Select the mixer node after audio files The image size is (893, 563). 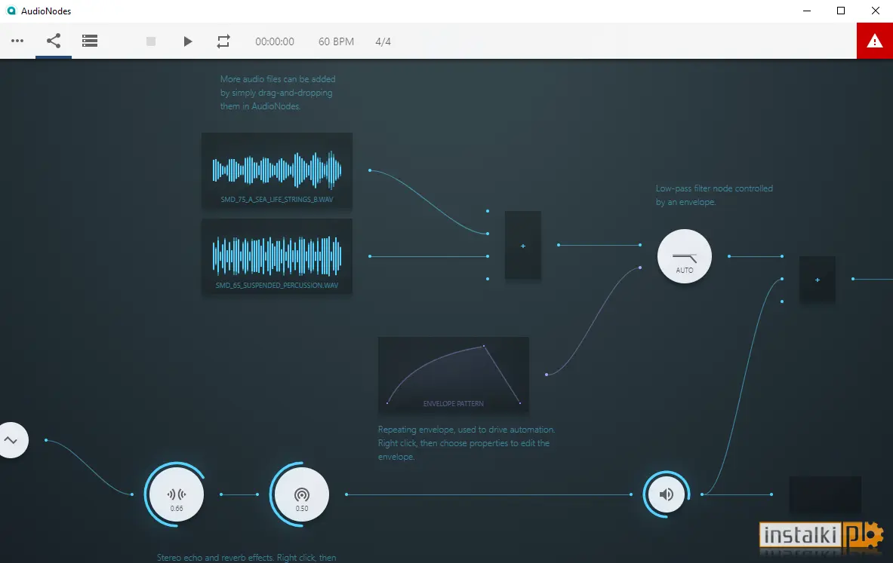click(x=523, y=246)
